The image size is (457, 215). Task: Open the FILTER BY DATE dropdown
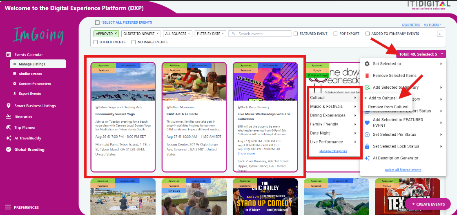(x=210, y=34)
